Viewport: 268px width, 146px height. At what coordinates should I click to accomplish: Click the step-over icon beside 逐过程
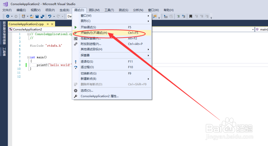coord(76,67)
